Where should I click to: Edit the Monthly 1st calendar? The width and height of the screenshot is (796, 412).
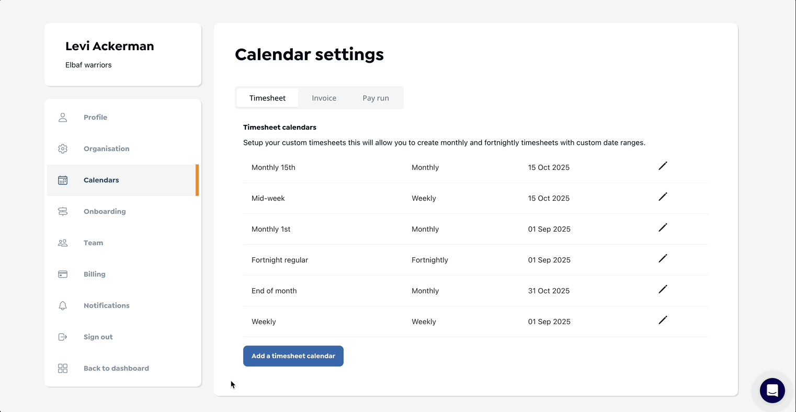click(x=663, y=228)
